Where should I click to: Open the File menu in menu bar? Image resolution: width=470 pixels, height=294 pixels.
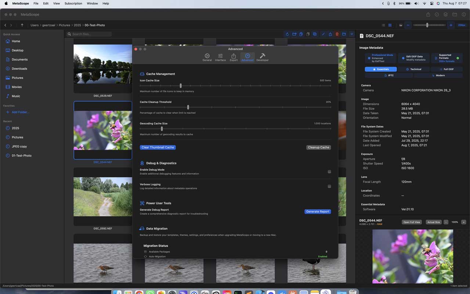tap(36, 3)
